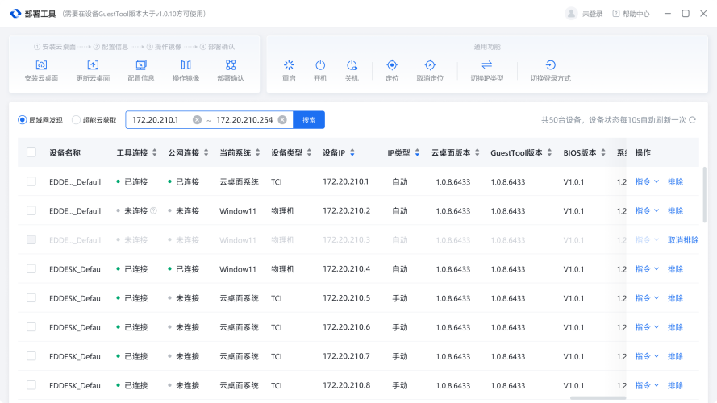Select the 超能云获取 radio button

77,120
